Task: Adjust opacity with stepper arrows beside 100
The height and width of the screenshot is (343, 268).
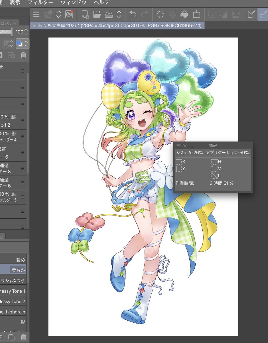Action: click(26, 32)
